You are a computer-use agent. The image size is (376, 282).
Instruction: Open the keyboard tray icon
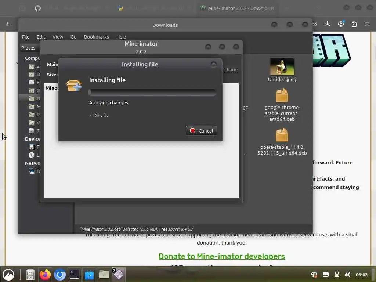coord(326,275)
